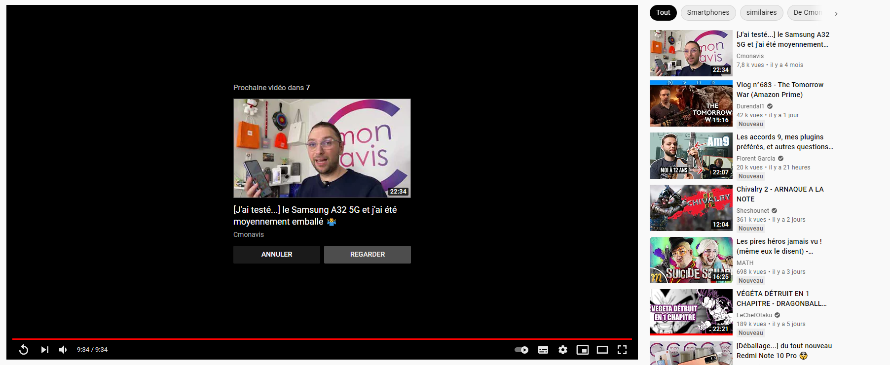Open the upcoming Samsung A32 video thumbnail
Screen dimensions: 890x365
point(322,148)
